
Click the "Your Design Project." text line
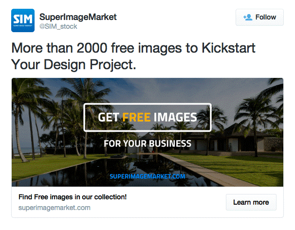point(73,64)
